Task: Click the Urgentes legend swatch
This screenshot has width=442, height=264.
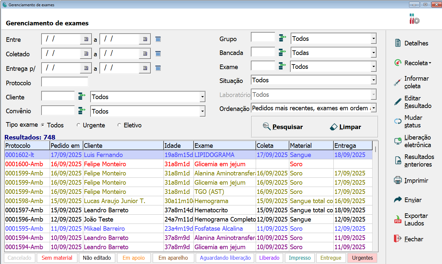Action: pyautogui.click(x=362, y=258)
